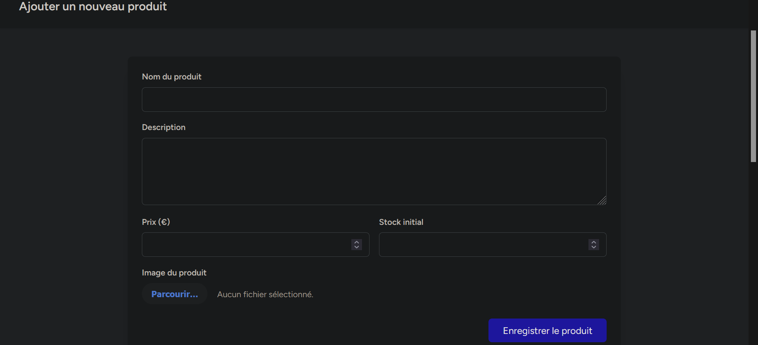The width and height of the screenshot is (758, 345).
Task: Open file picker with Parcourir button
Action: [174, 294]
